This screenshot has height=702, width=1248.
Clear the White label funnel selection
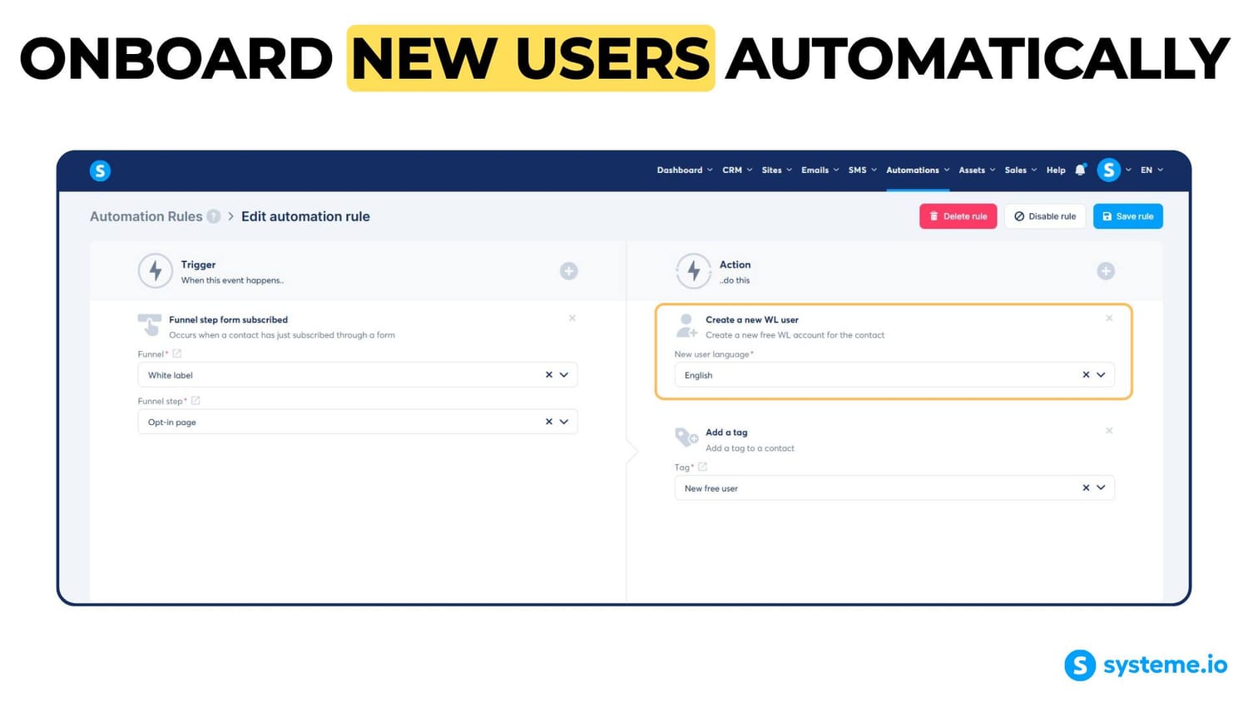point(549,375)
